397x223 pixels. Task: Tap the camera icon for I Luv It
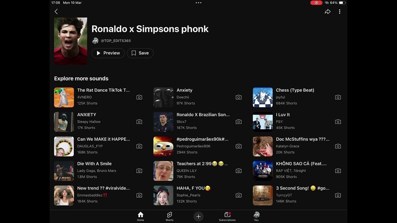coord(338,122)
